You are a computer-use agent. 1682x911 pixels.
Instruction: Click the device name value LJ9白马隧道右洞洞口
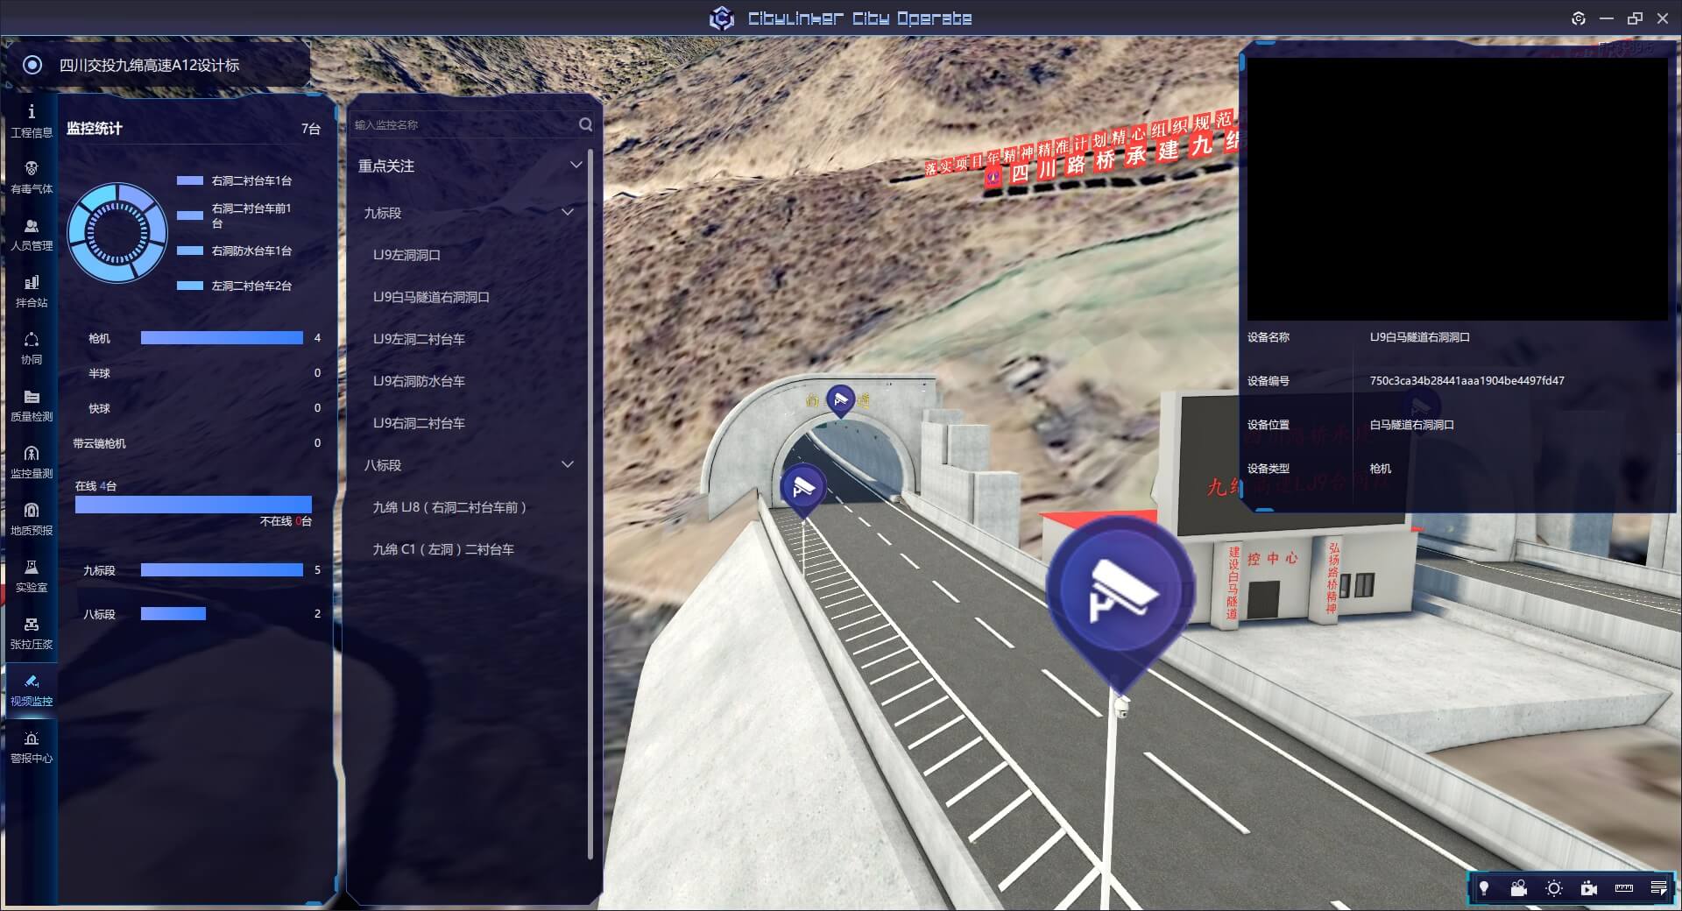click(1420, 337)
